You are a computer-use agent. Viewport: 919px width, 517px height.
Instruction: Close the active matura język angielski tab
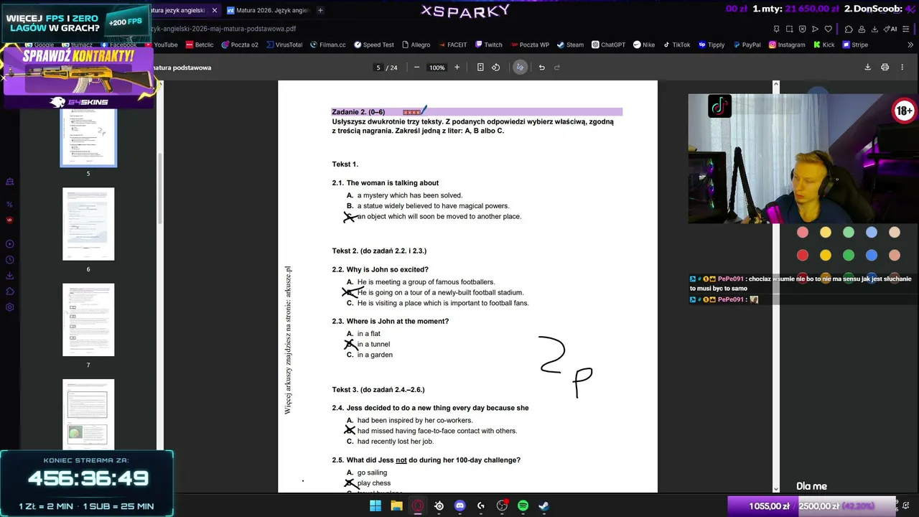[214, 11]
